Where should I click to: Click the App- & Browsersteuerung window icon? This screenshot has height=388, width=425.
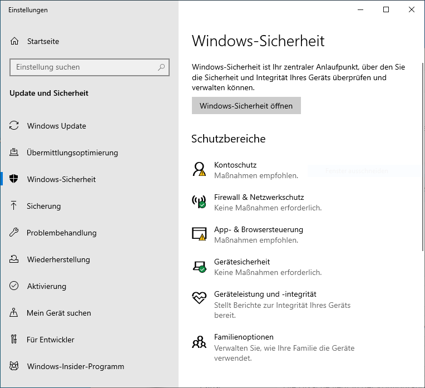click(x=199, y=234)
